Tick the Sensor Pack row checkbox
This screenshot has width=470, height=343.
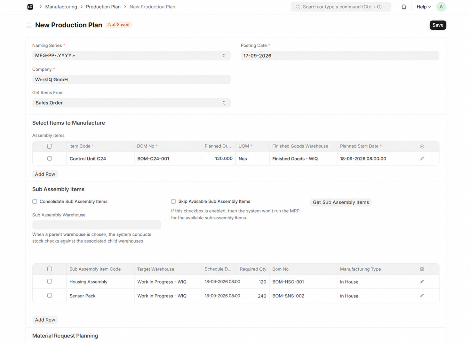click(x=50, y=295)
